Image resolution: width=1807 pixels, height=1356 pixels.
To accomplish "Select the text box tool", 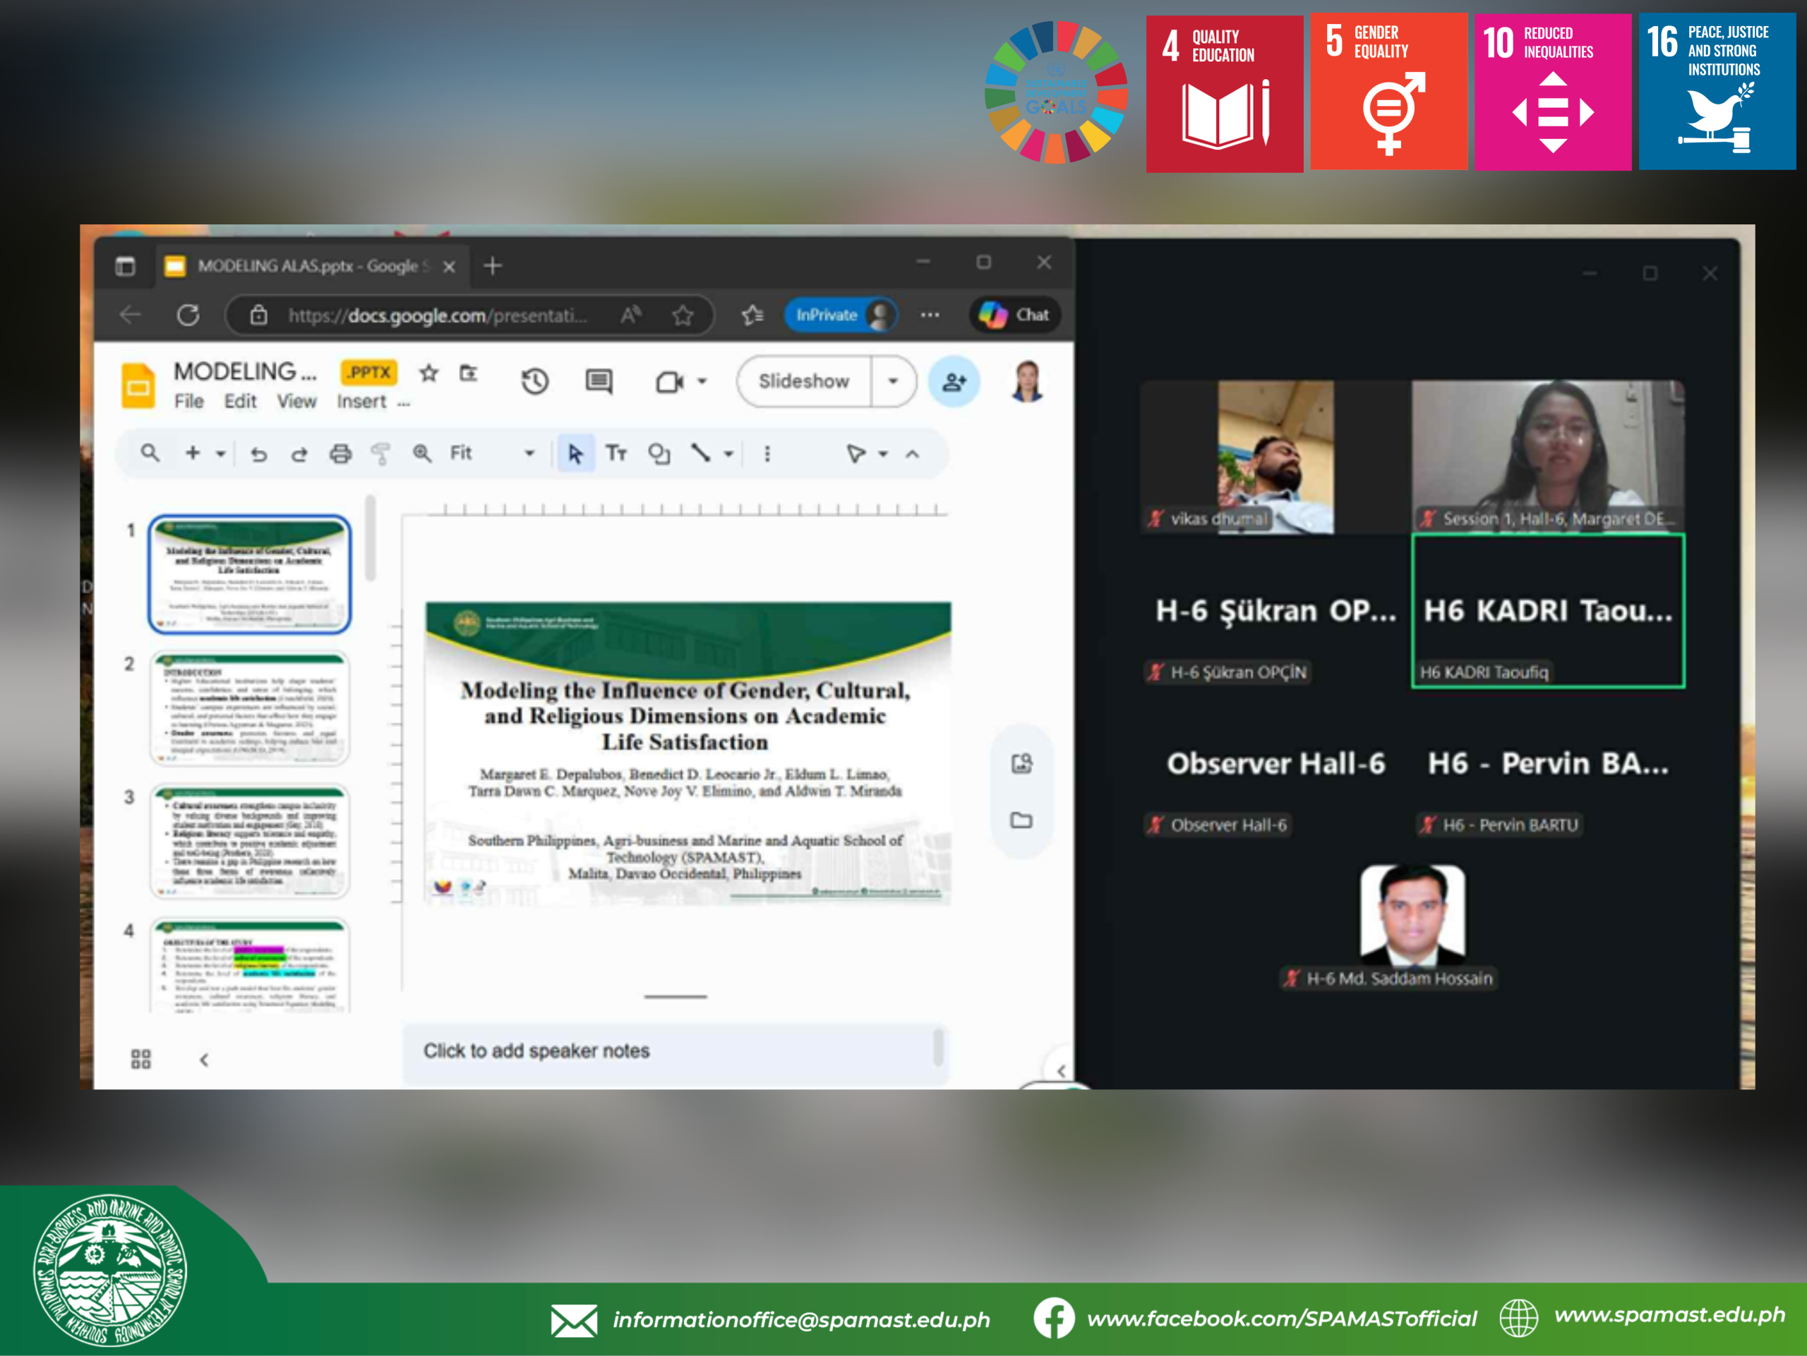I will (616, 453).
